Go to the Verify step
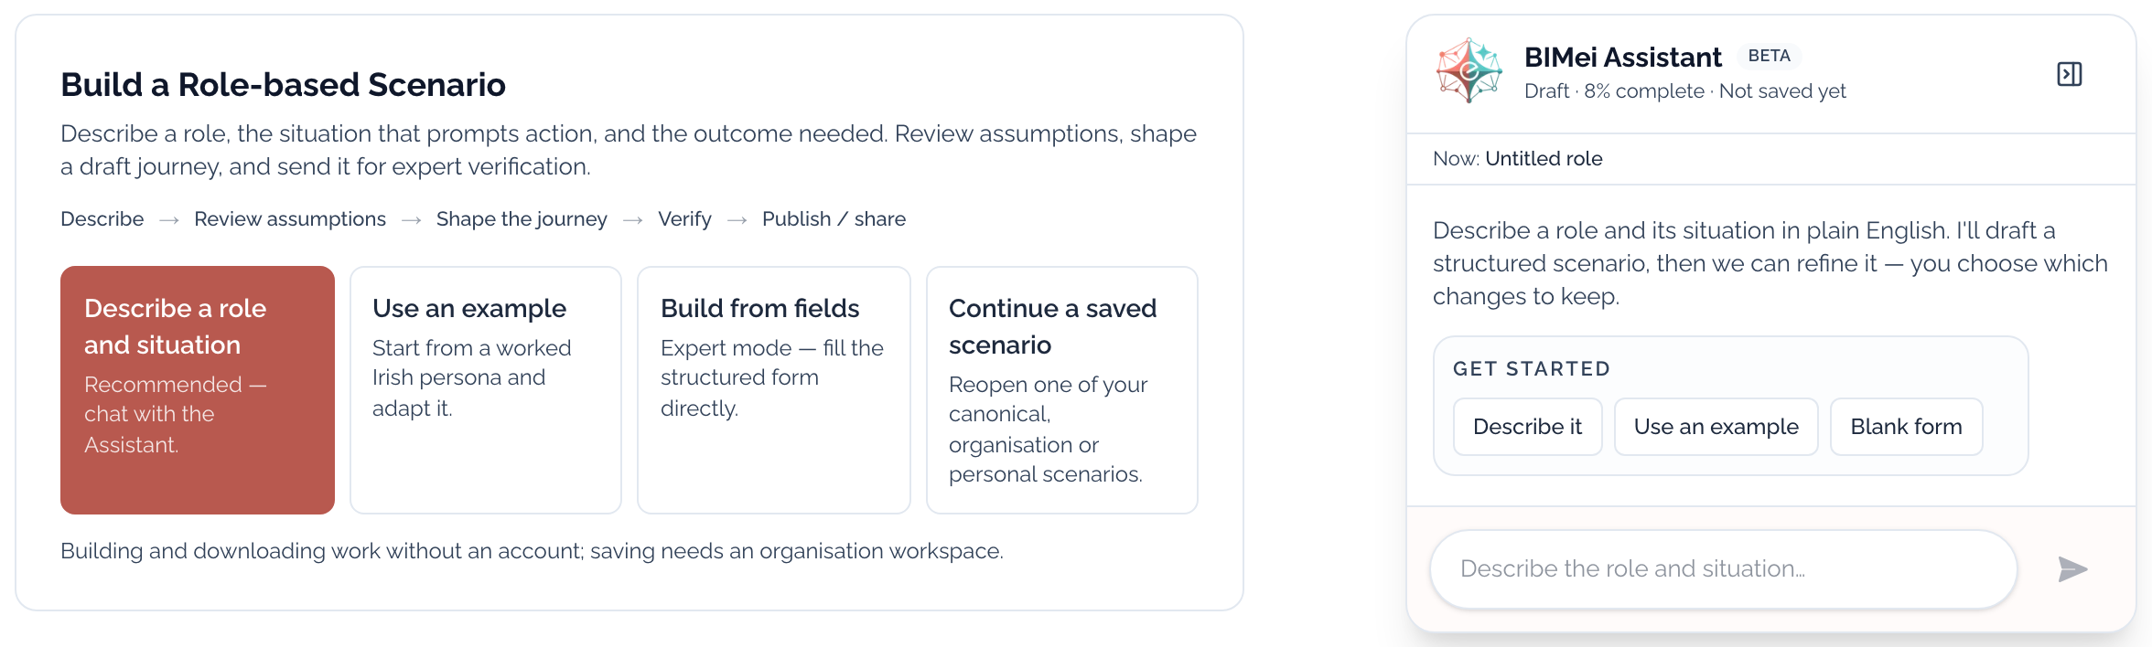 [684, 219]
